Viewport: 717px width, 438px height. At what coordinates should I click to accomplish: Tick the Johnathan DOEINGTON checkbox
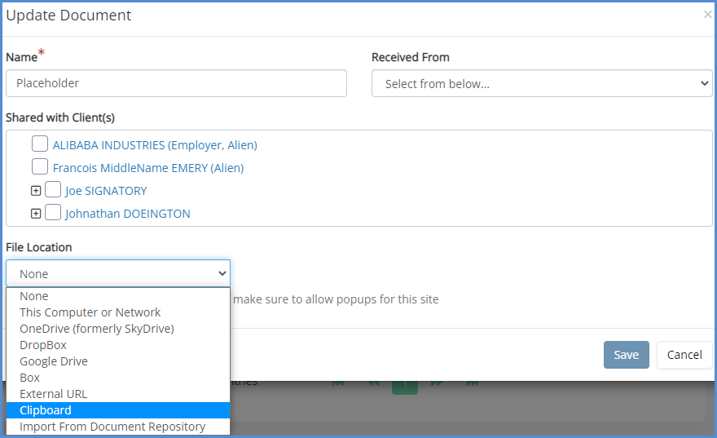(53, 213)
